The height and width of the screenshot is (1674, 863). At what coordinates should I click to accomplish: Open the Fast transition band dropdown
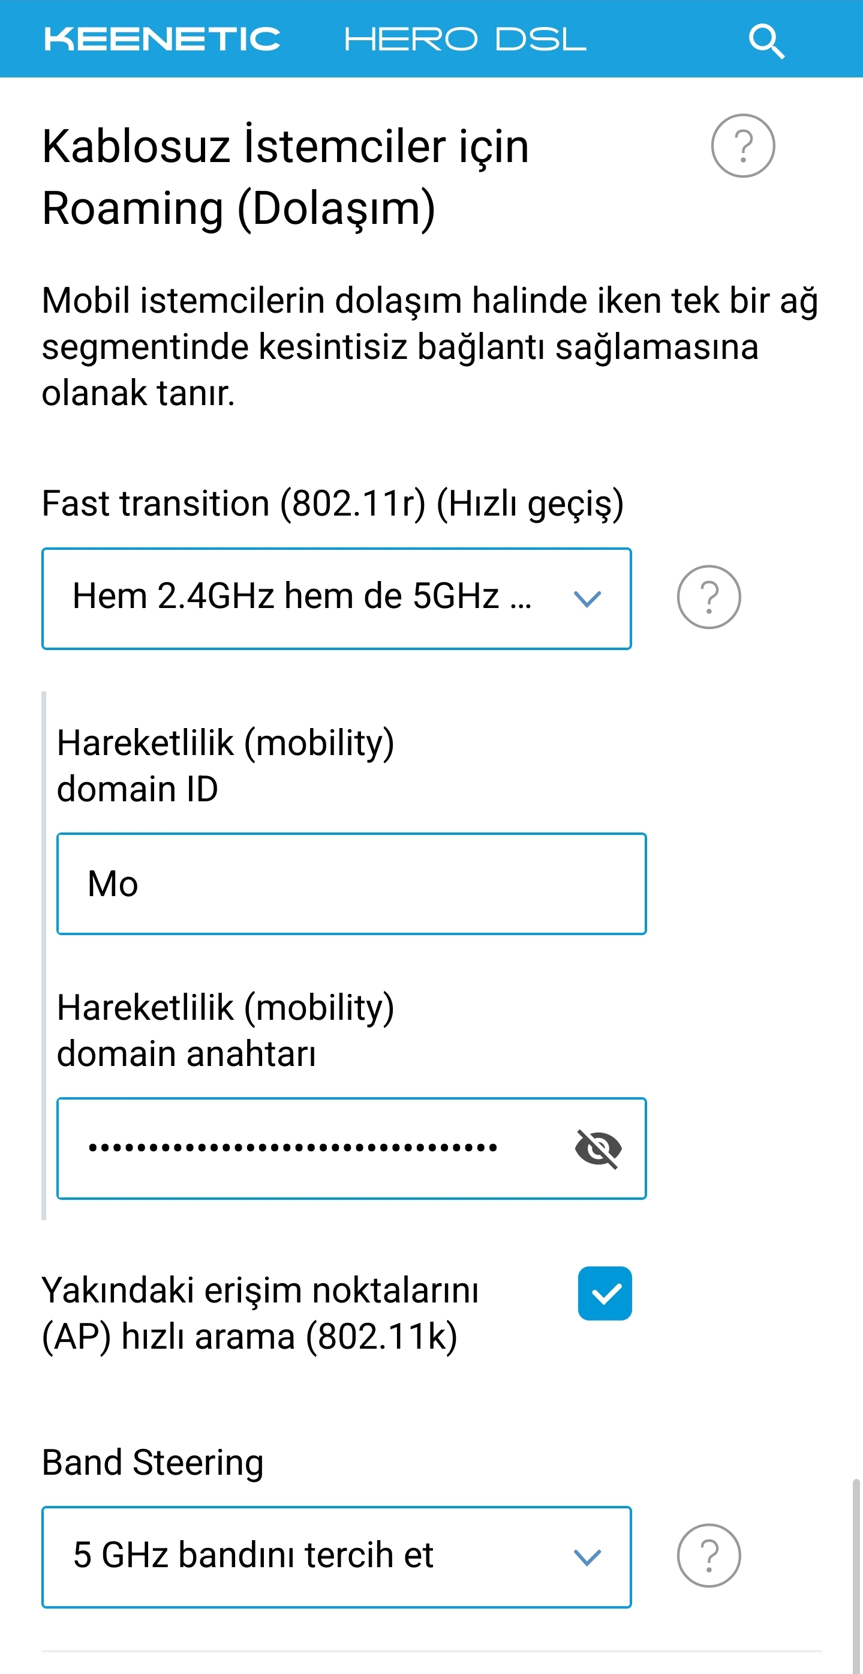click(336, 598)
